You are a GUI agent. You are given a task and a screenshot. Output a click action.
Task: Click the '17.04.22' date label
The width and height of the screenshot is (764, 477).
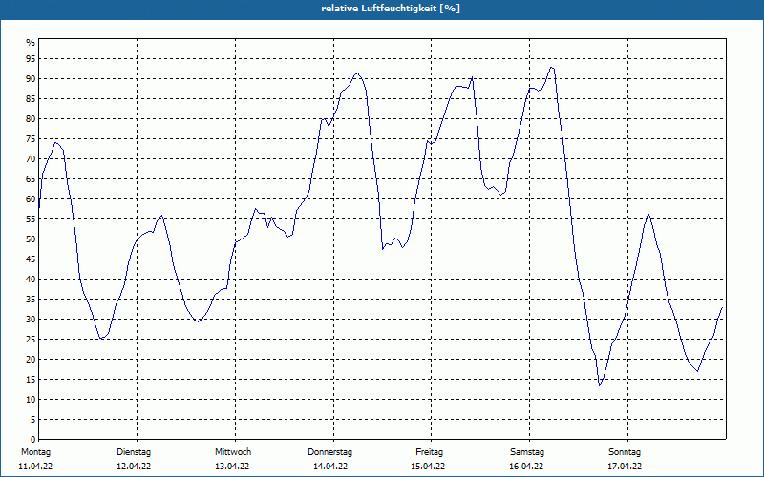(625, 467)
